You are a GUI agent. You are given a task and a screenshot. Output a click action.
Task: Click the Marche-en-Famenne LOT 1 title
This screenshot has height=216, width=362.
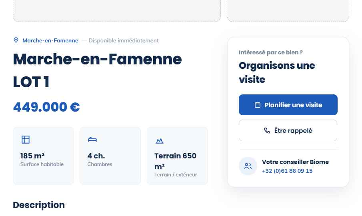(x=98, y=70)
